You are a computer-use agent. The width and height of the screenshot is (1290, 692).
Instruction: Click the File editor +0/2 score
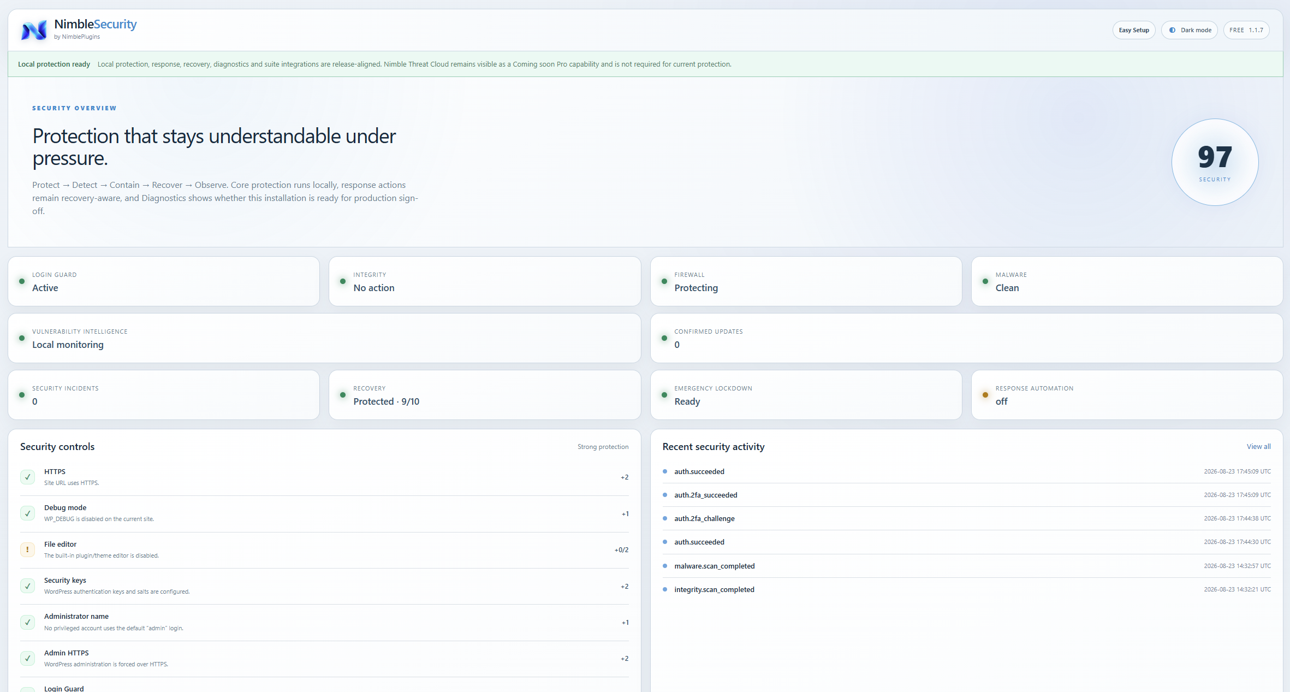621,550
